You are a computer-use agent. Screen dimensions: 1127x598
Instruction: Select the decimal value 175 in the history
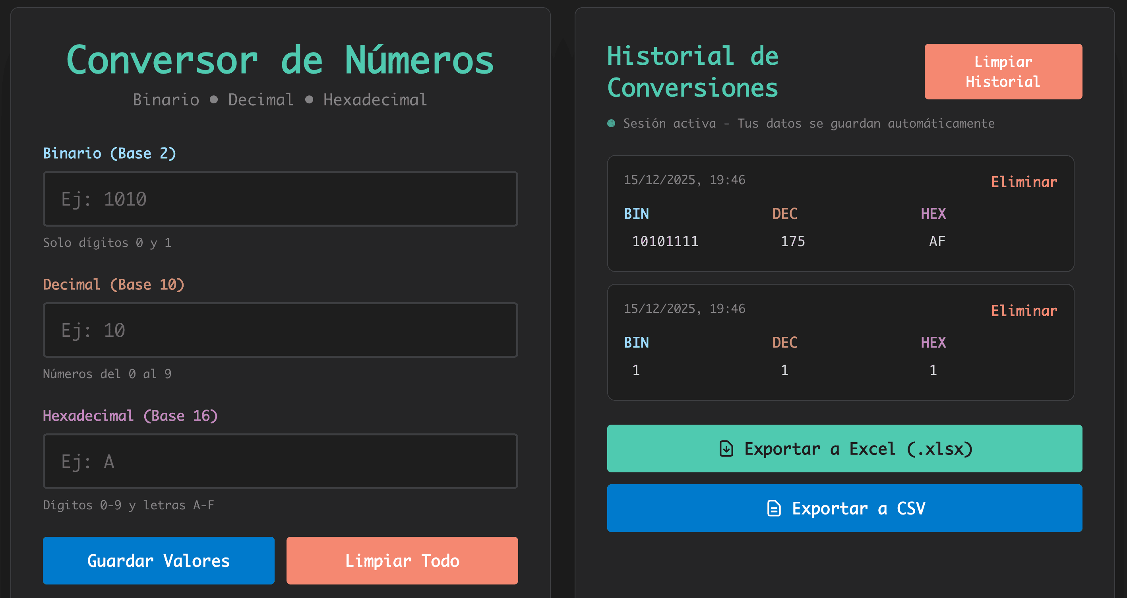click(x=793, y=241)
